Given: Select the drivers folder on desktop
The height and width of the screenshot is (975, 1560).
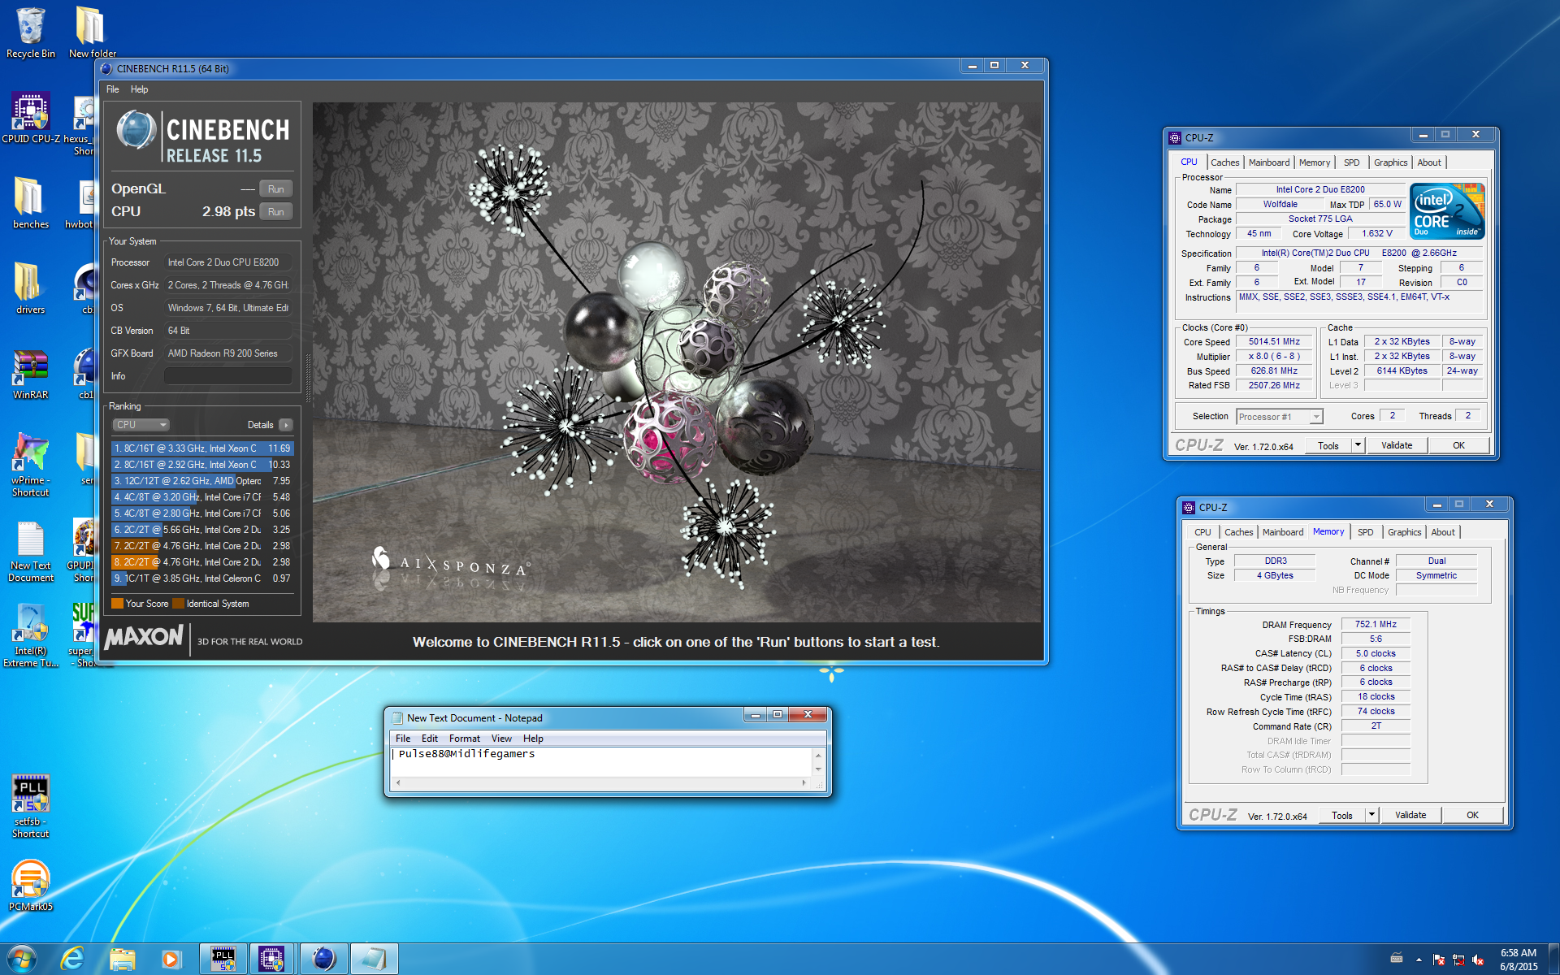Looking at the screenshot, I should [x=31, y=288].
